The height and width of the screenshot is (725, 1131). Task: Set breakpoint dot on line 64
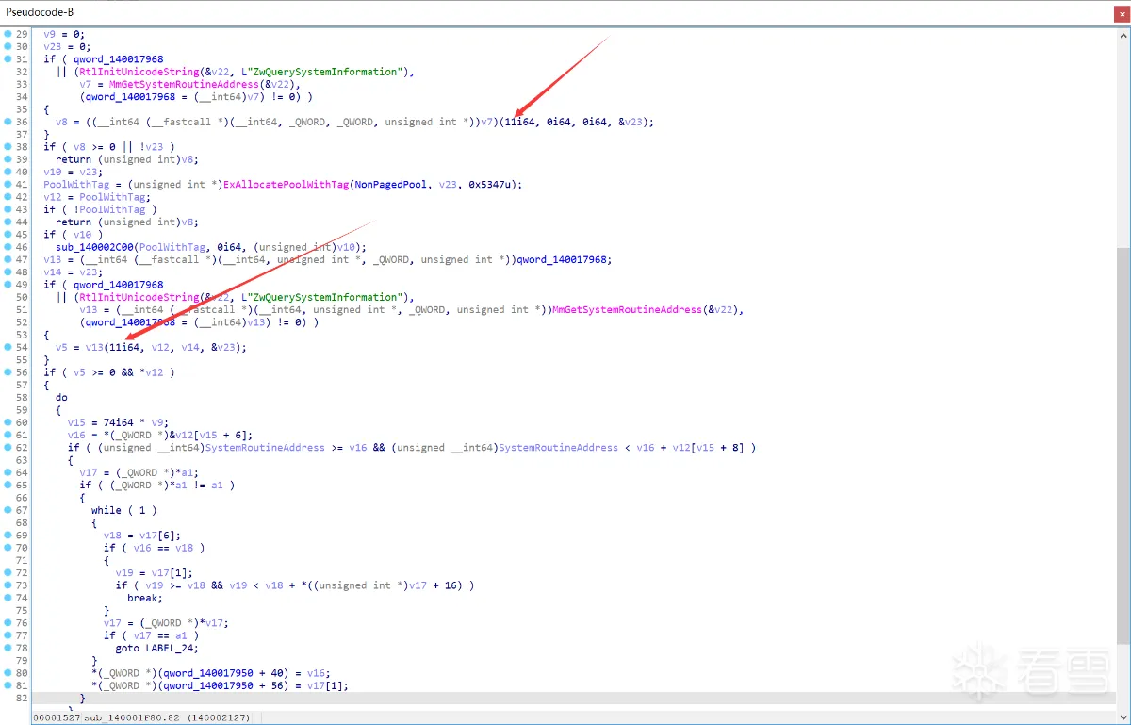tap(8, 472)
